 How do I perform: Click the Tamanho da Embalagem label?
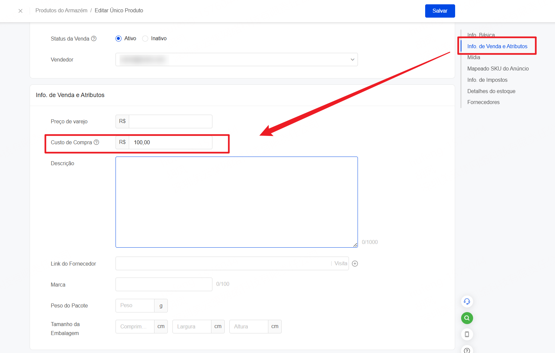coord(65,329)
